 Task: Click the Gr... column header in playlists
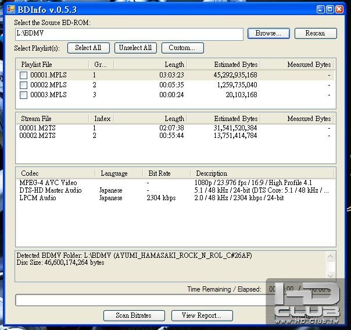[101, 65]
